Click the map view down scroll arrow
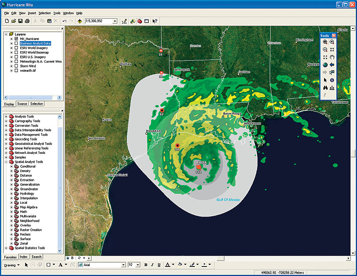 pos(353,253)
